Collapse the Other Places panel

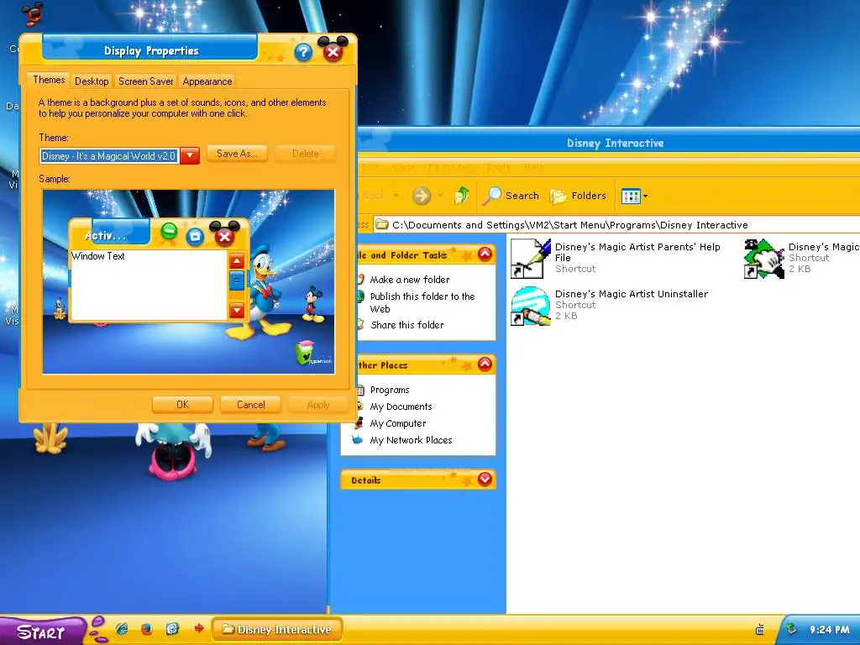pyautogui.click(x=485, y=364)
